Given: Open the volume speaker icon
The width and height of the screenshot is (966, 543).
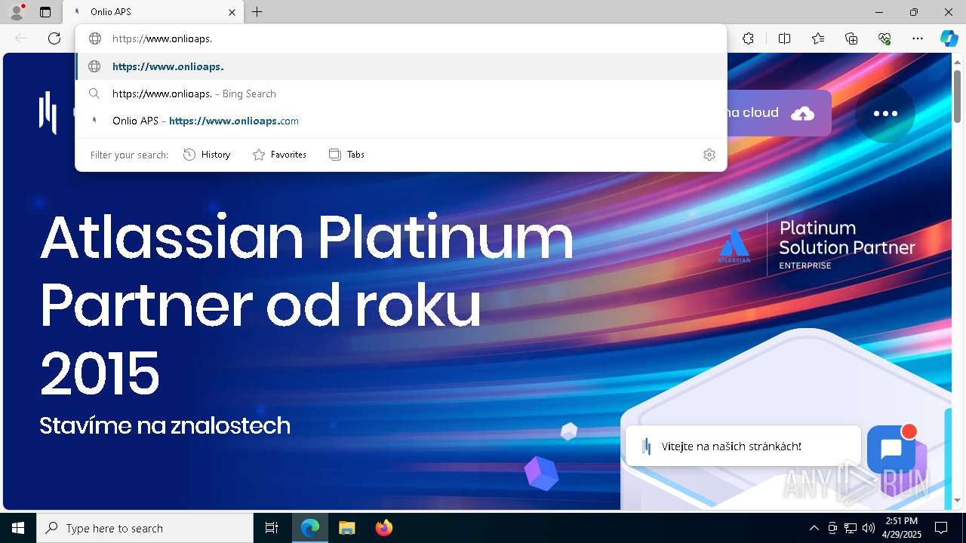Looking at the screenshot, I should point(869,528).
